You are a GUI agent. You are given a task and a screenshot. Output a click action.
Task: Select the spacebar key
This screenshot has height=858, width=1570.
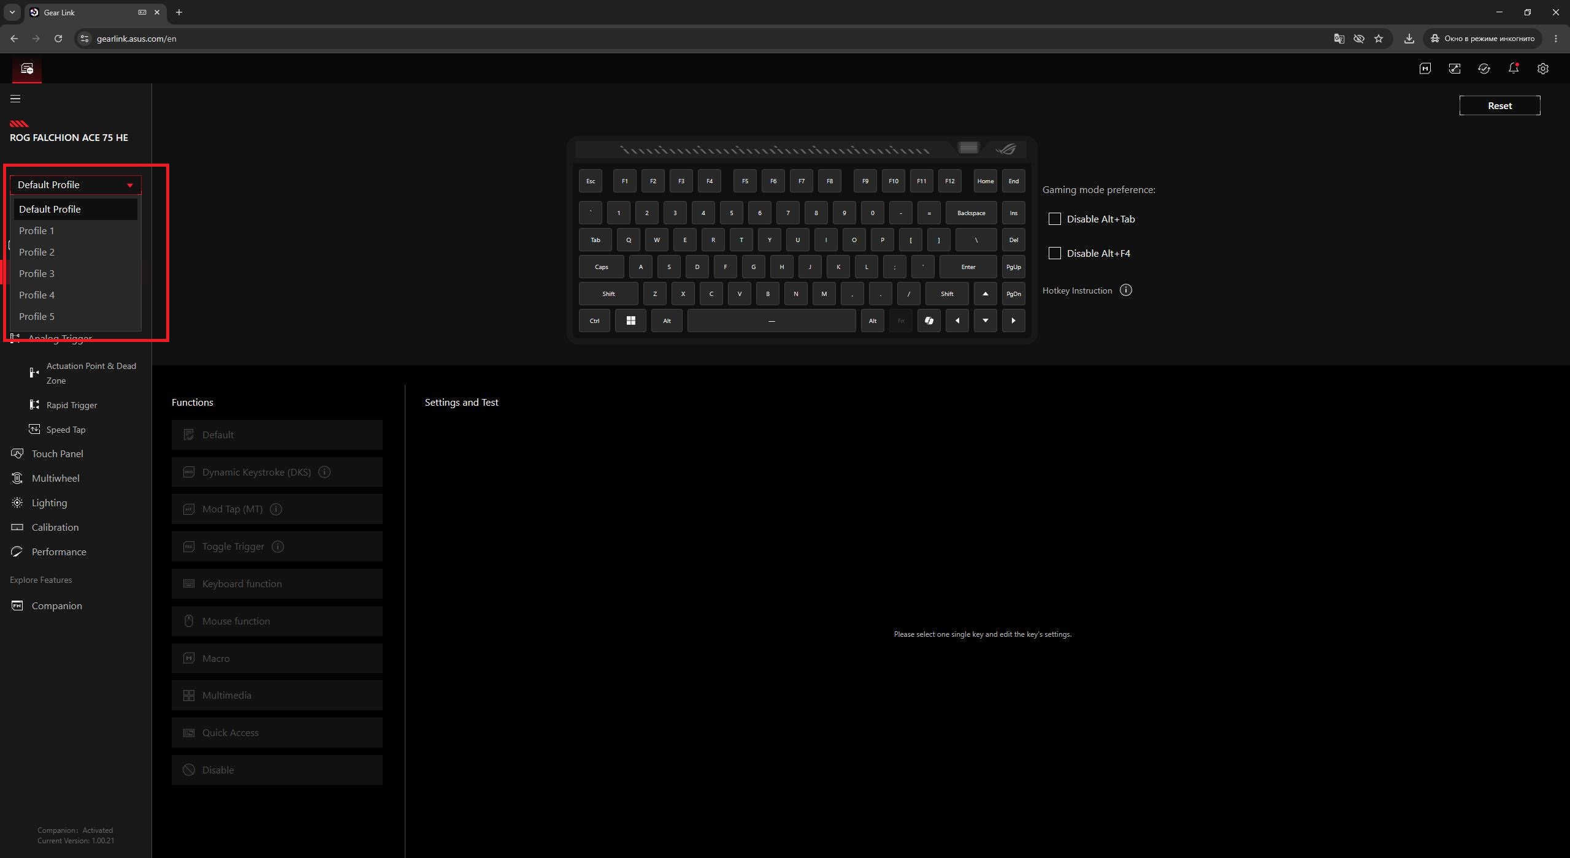(x=772, y=321)
